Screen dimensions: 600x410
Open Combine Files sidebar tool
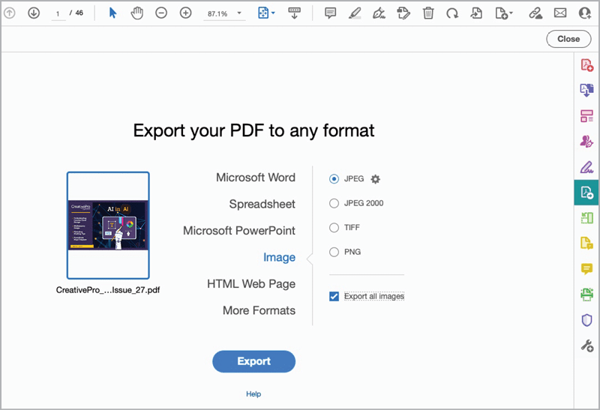pyautogui.click(x=587, y=90)
